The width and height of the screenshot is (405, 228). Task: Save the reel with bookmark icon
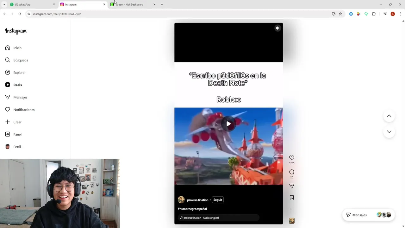[292, 198]
